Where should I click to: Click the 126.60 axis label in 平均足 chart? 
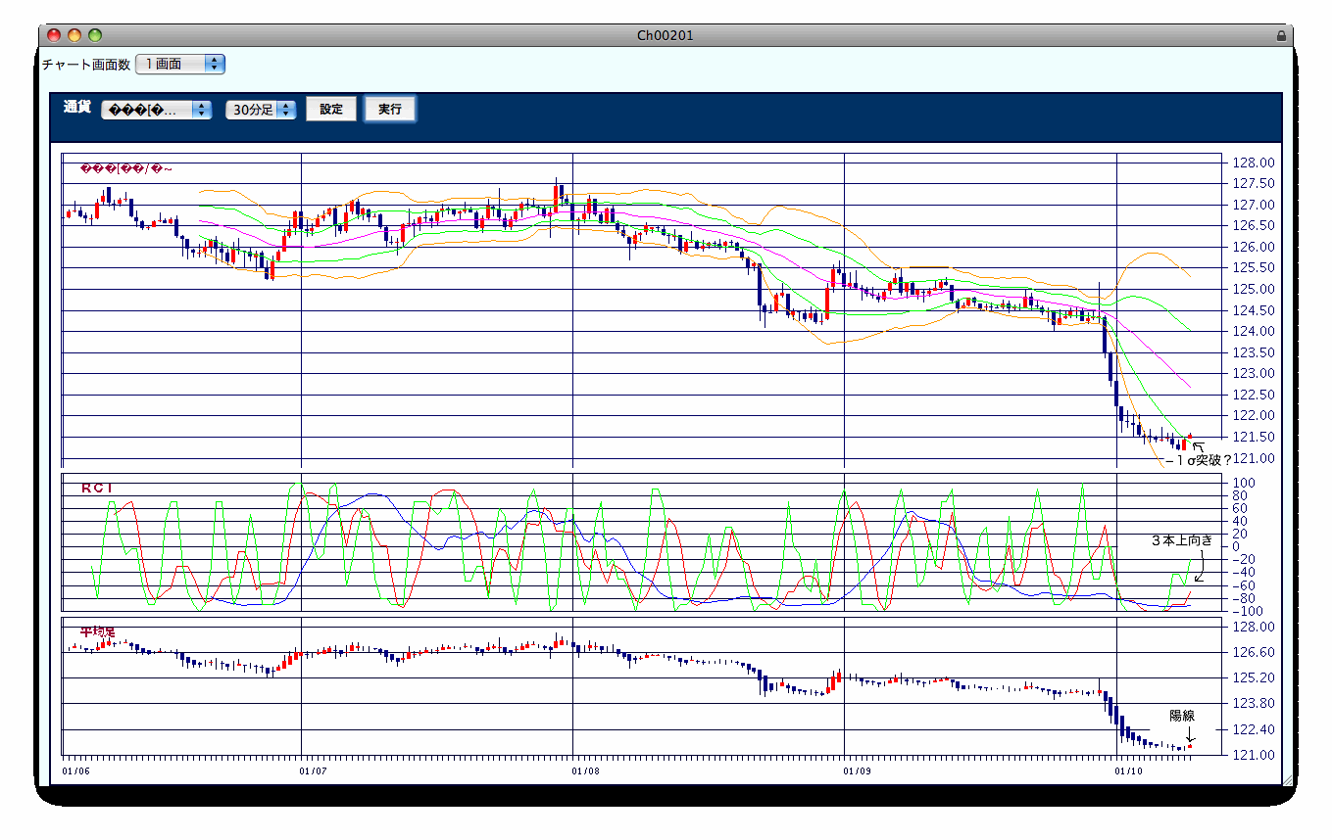1254,653
